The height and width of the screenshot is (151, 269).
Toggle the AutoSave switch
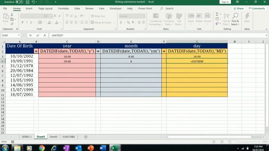(x=19, y=2)
